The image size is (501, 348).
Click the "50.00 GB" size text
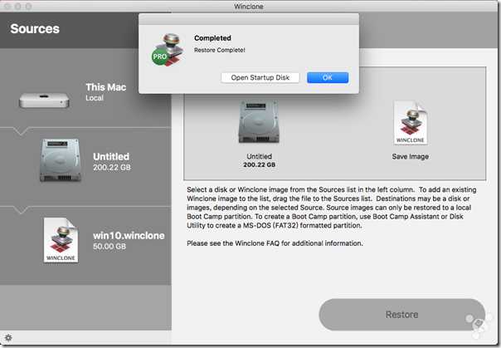[109, 247]
